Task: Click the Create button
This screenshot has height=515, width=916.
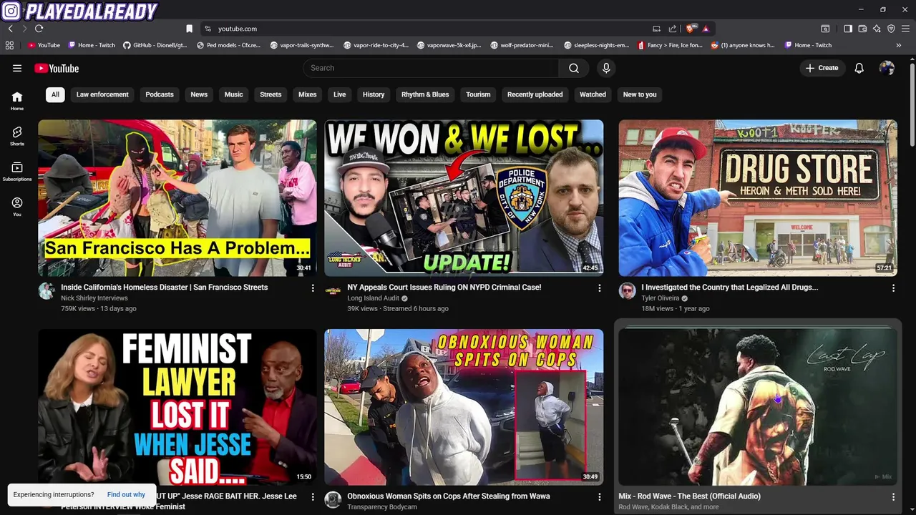Action: 822,68
